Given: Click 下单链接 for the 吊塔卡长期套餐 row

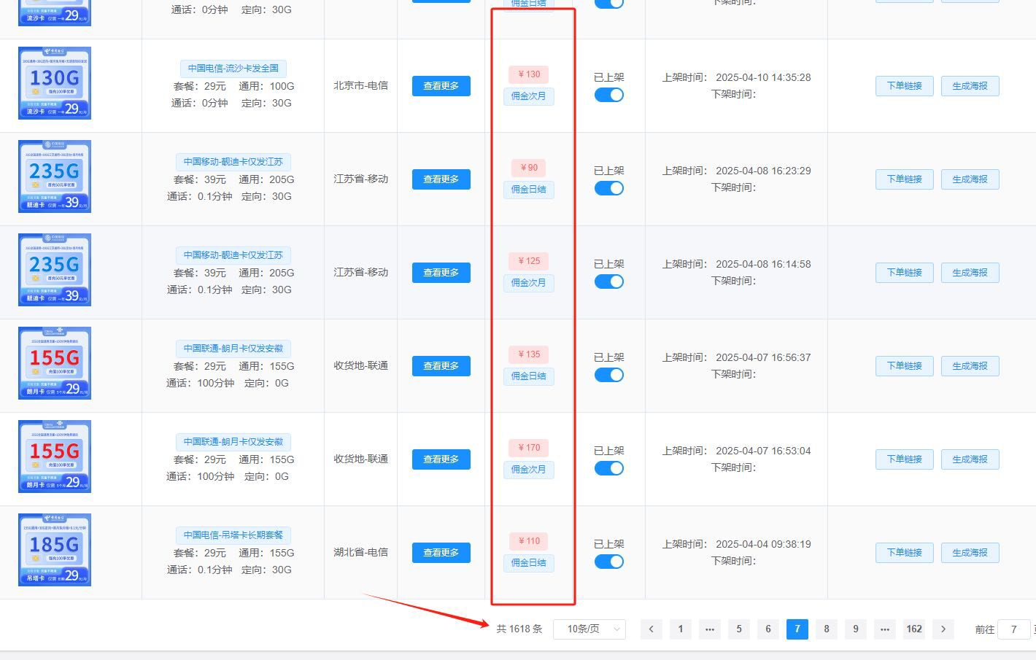Looking at the screenshot, I should (x=905, y=553).
